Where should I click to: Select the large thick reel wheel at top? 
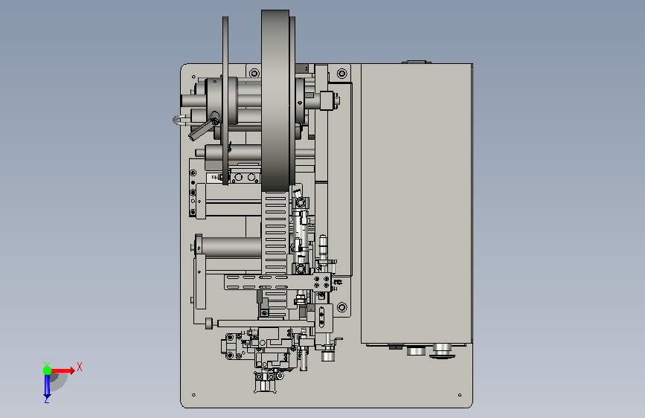[275, 101]
